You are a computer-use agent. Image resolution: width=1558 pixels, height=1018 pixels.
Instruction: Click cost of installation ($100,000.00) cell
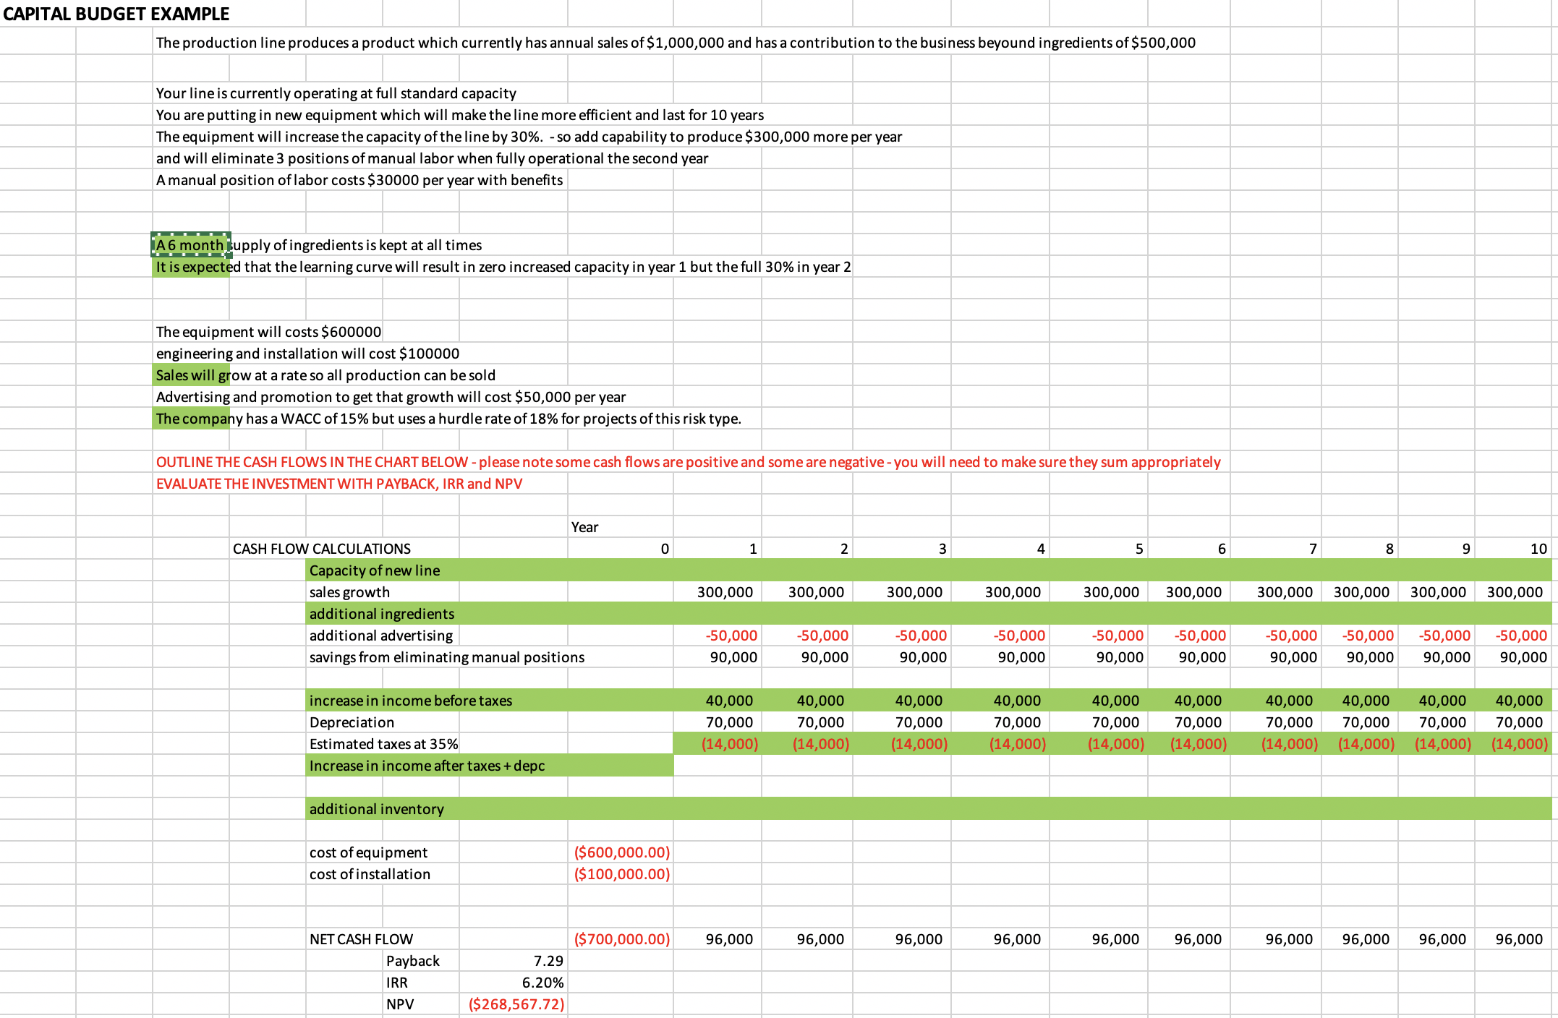621,874
